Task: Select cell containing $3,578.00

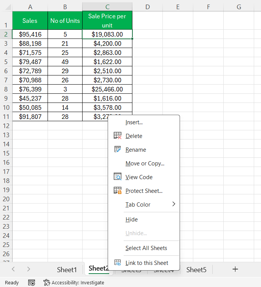Action: coord(107,107)
